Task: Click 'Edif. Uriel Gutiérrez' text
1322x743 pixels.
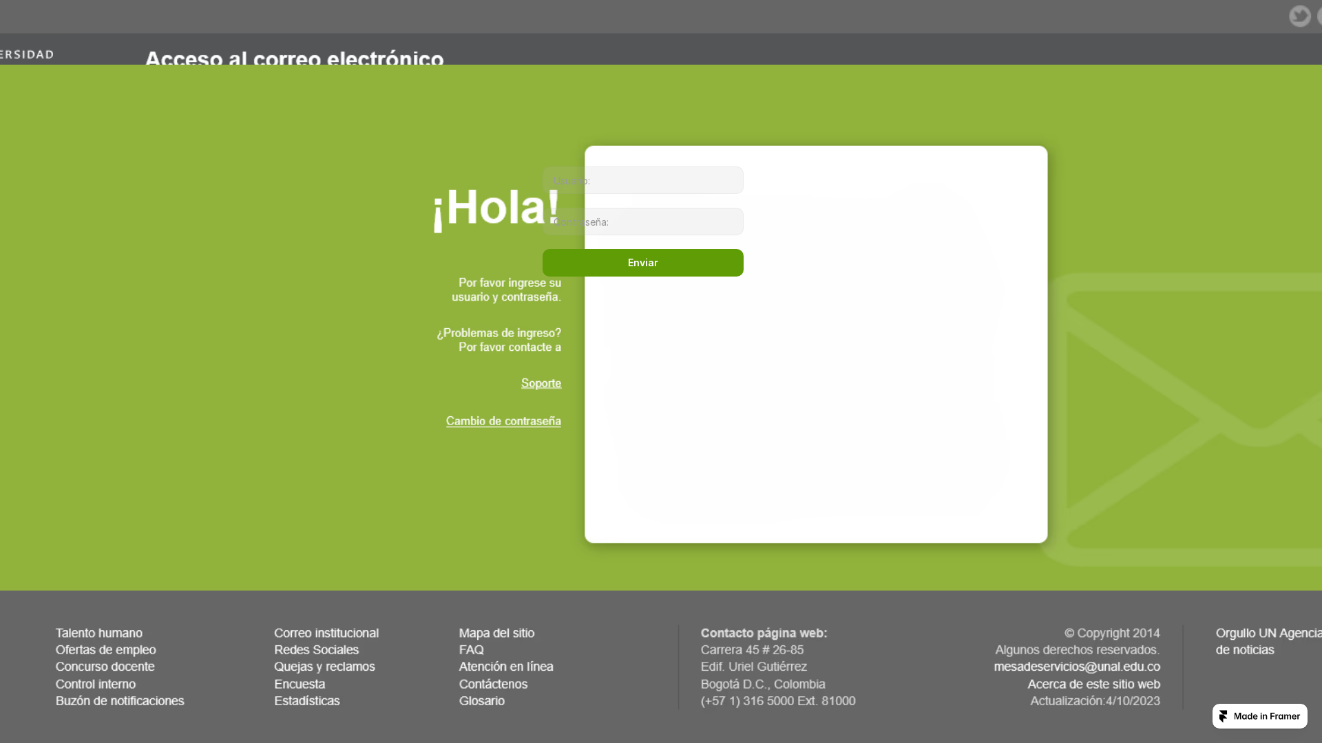Action: pos(754,667)
